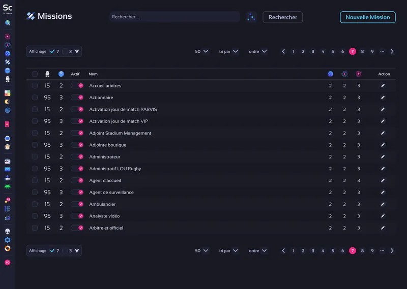The width and height of the screenshot is (407, 289).
Task: Click into the Rechercher search field
Action: click(x=174, y=17)
